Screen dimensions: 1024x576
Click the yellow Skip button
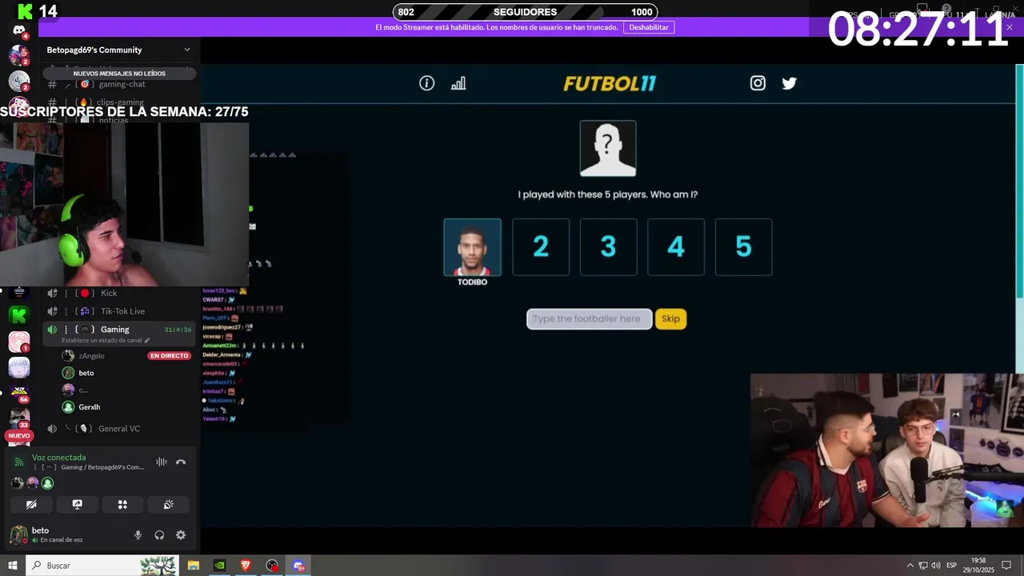pyautogui.click(x=670, y=319)
